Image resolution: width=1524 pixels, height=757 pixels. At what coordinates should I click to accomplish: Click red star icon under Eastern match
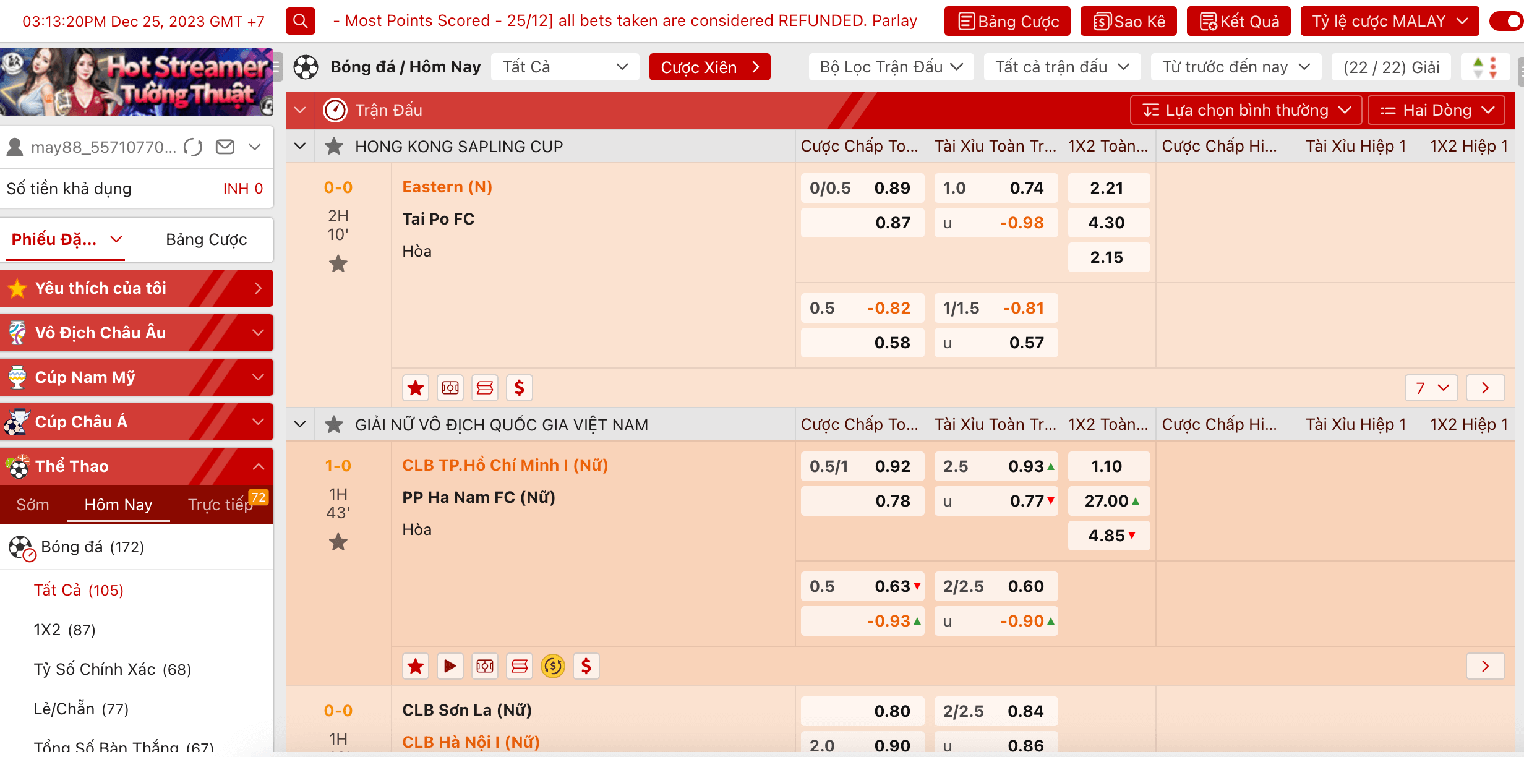[416, 388]
